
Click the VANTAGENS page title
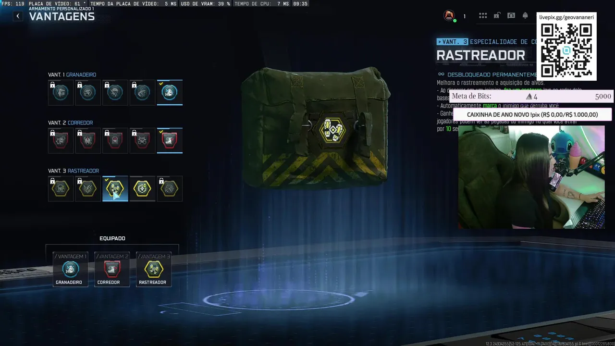tap(62, 17)
